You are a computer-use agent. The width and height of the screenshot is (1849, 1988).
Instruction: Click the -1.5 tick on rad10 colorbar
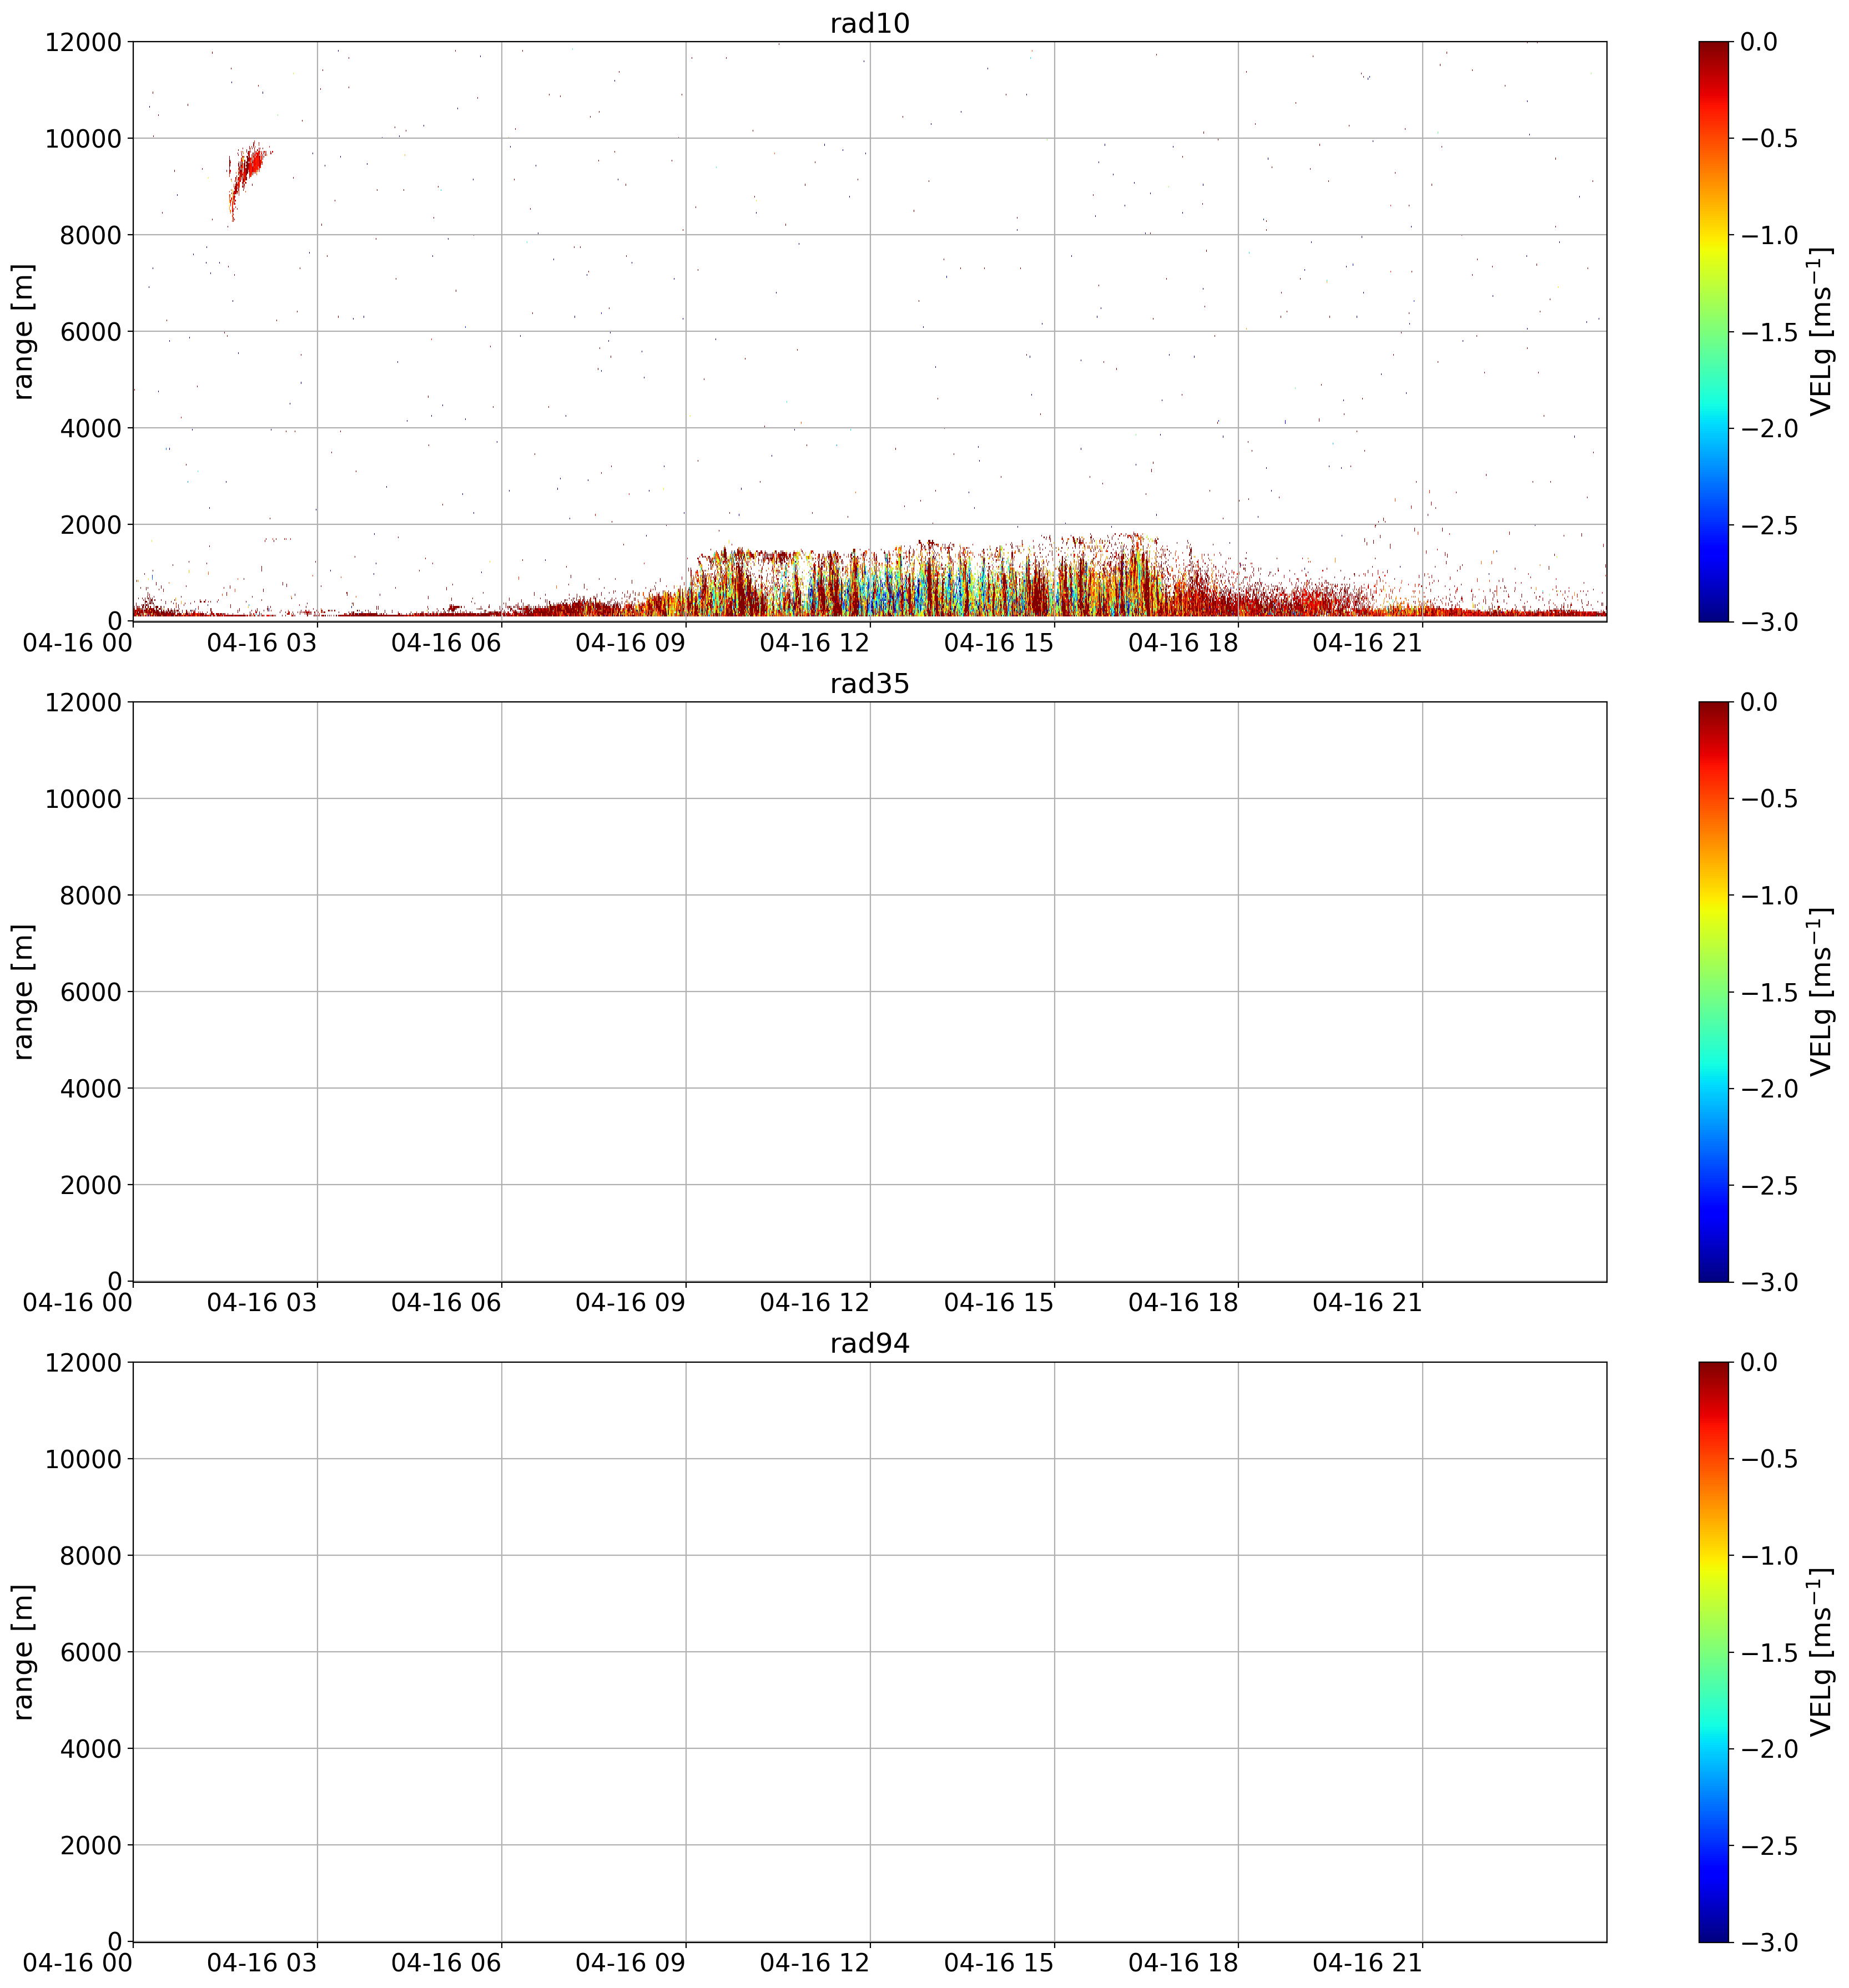1769,332
